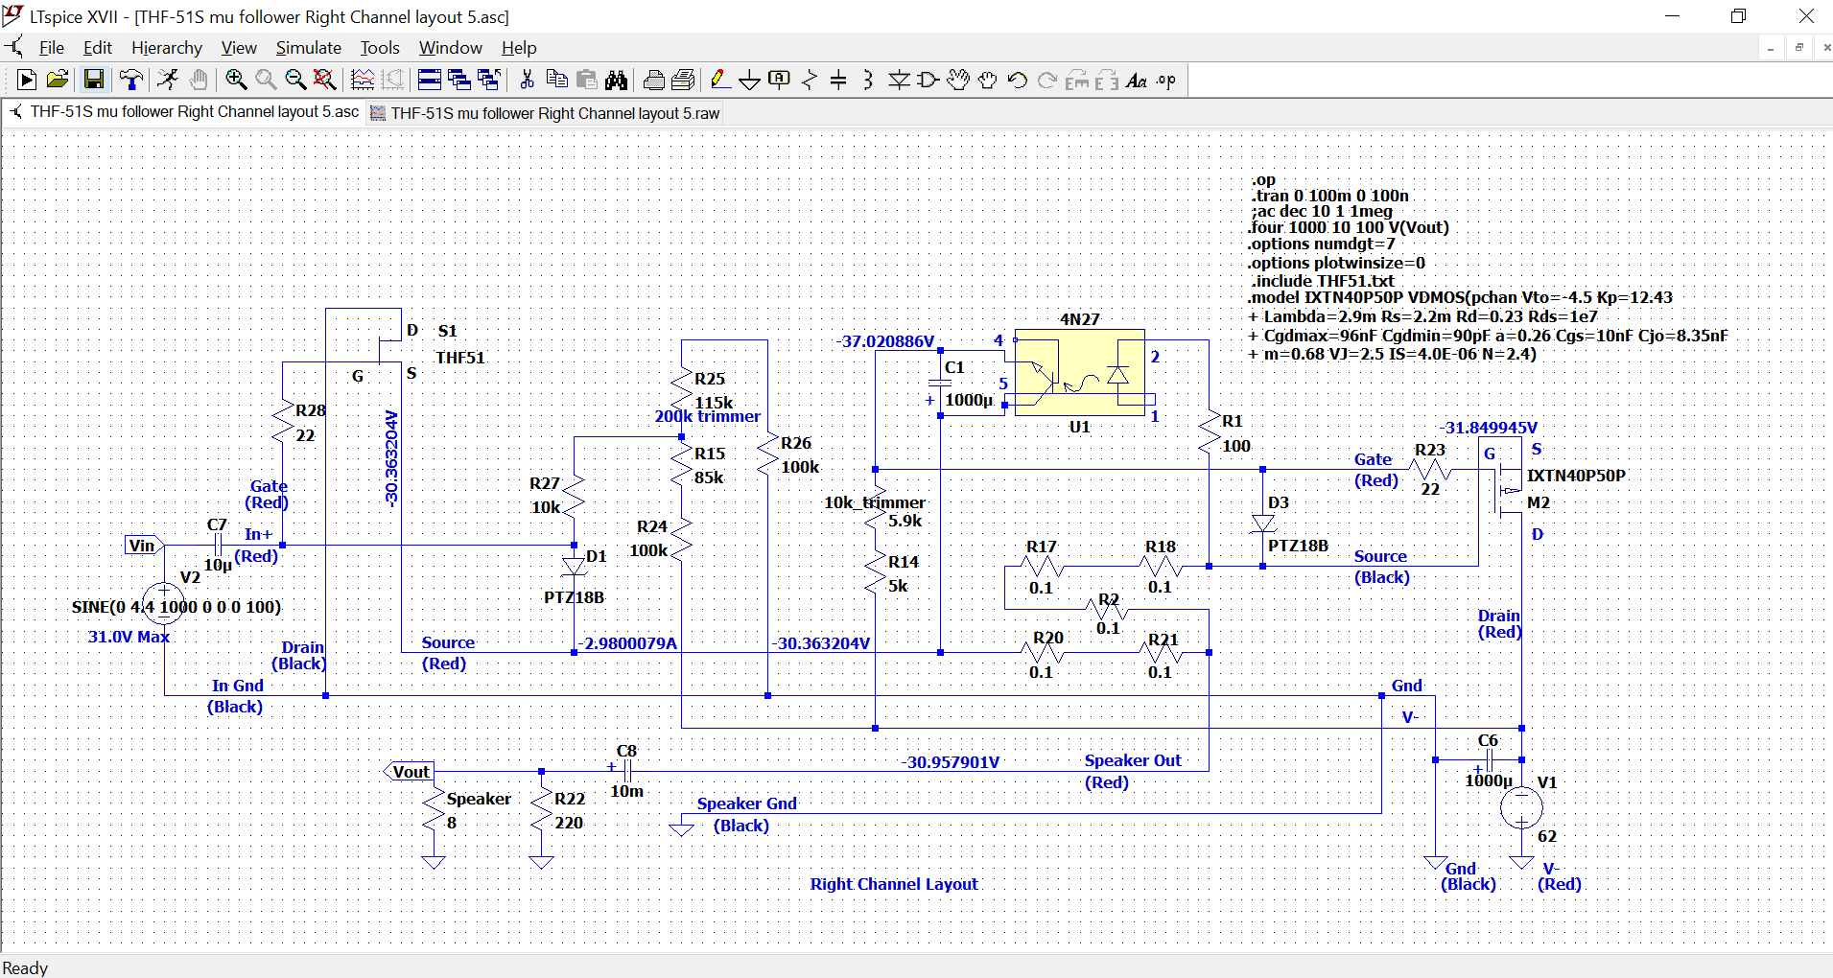This screenshot has width=1833, height=978.
Task: Select the Zoom Out magnifier icon
Action: (x=295, y=81)
